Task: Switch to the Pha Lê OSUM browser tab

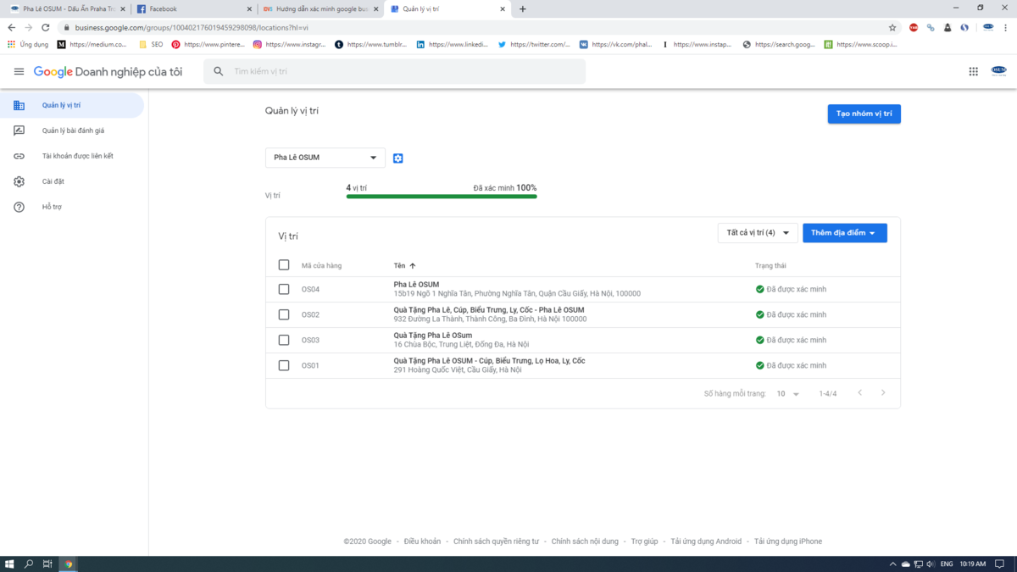Action: (66, 9)
